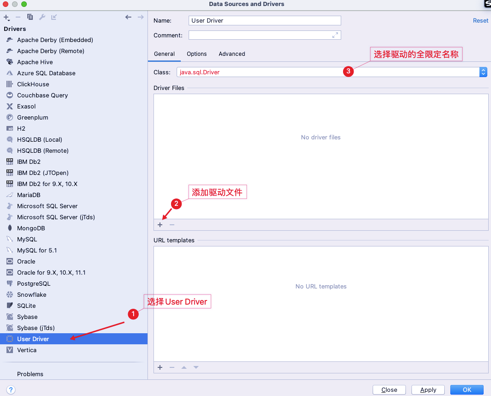Image resolution: width=491 pixels, height=396 pixels.
Task: Click the Close button
Action: click(389, 390)
